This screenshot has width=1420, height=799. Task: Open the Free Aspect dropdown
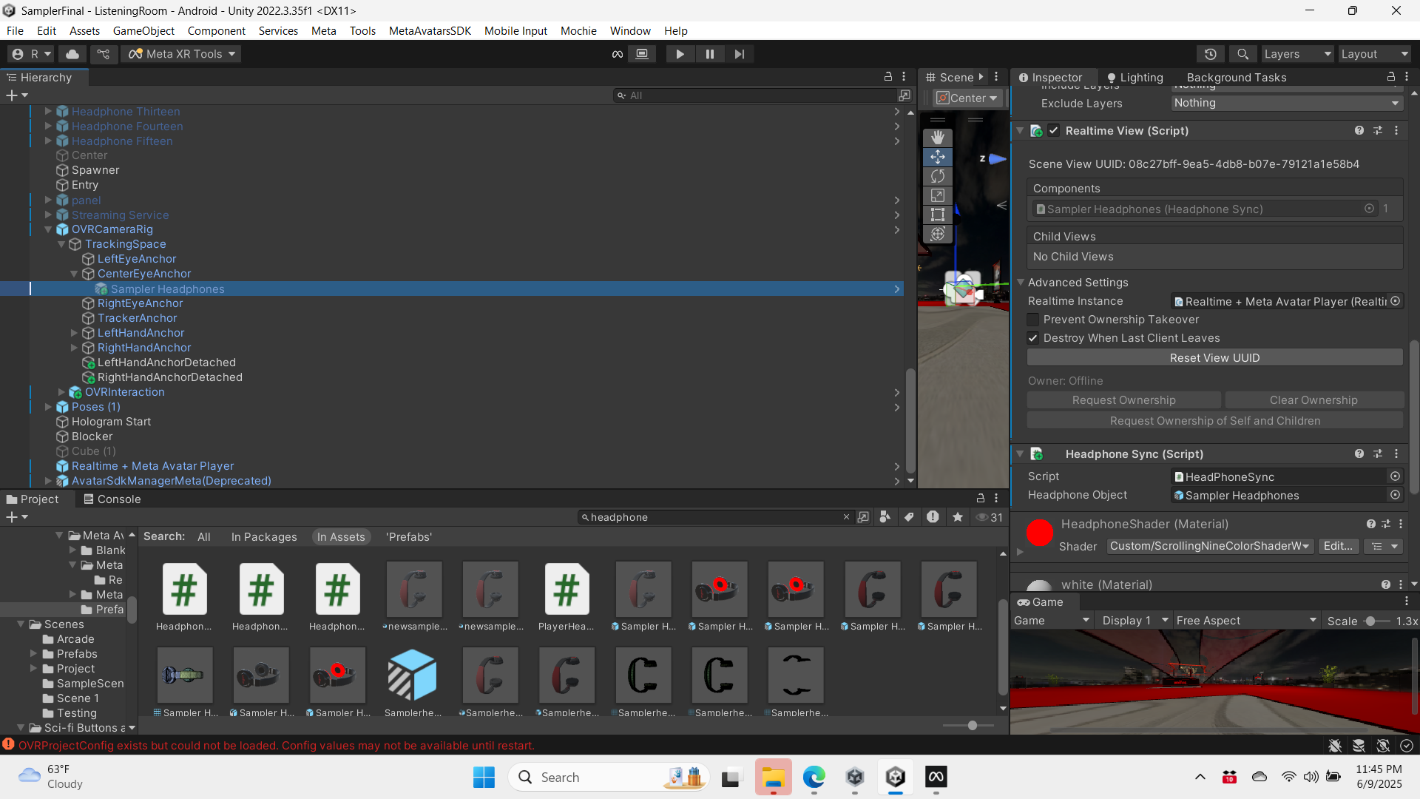click(1246, 621)
